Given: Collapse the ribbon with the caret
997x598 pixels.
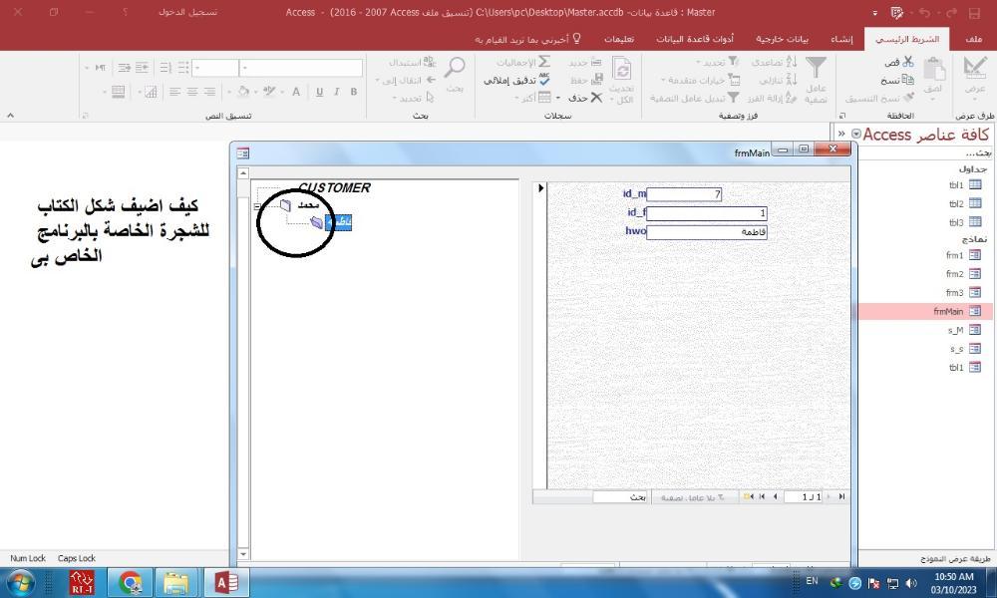Looking at the screenshot, I should 10,116.
